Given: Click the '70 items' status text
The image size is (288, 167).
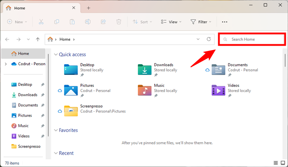Looking at the screenshot, I should point(12,163).
